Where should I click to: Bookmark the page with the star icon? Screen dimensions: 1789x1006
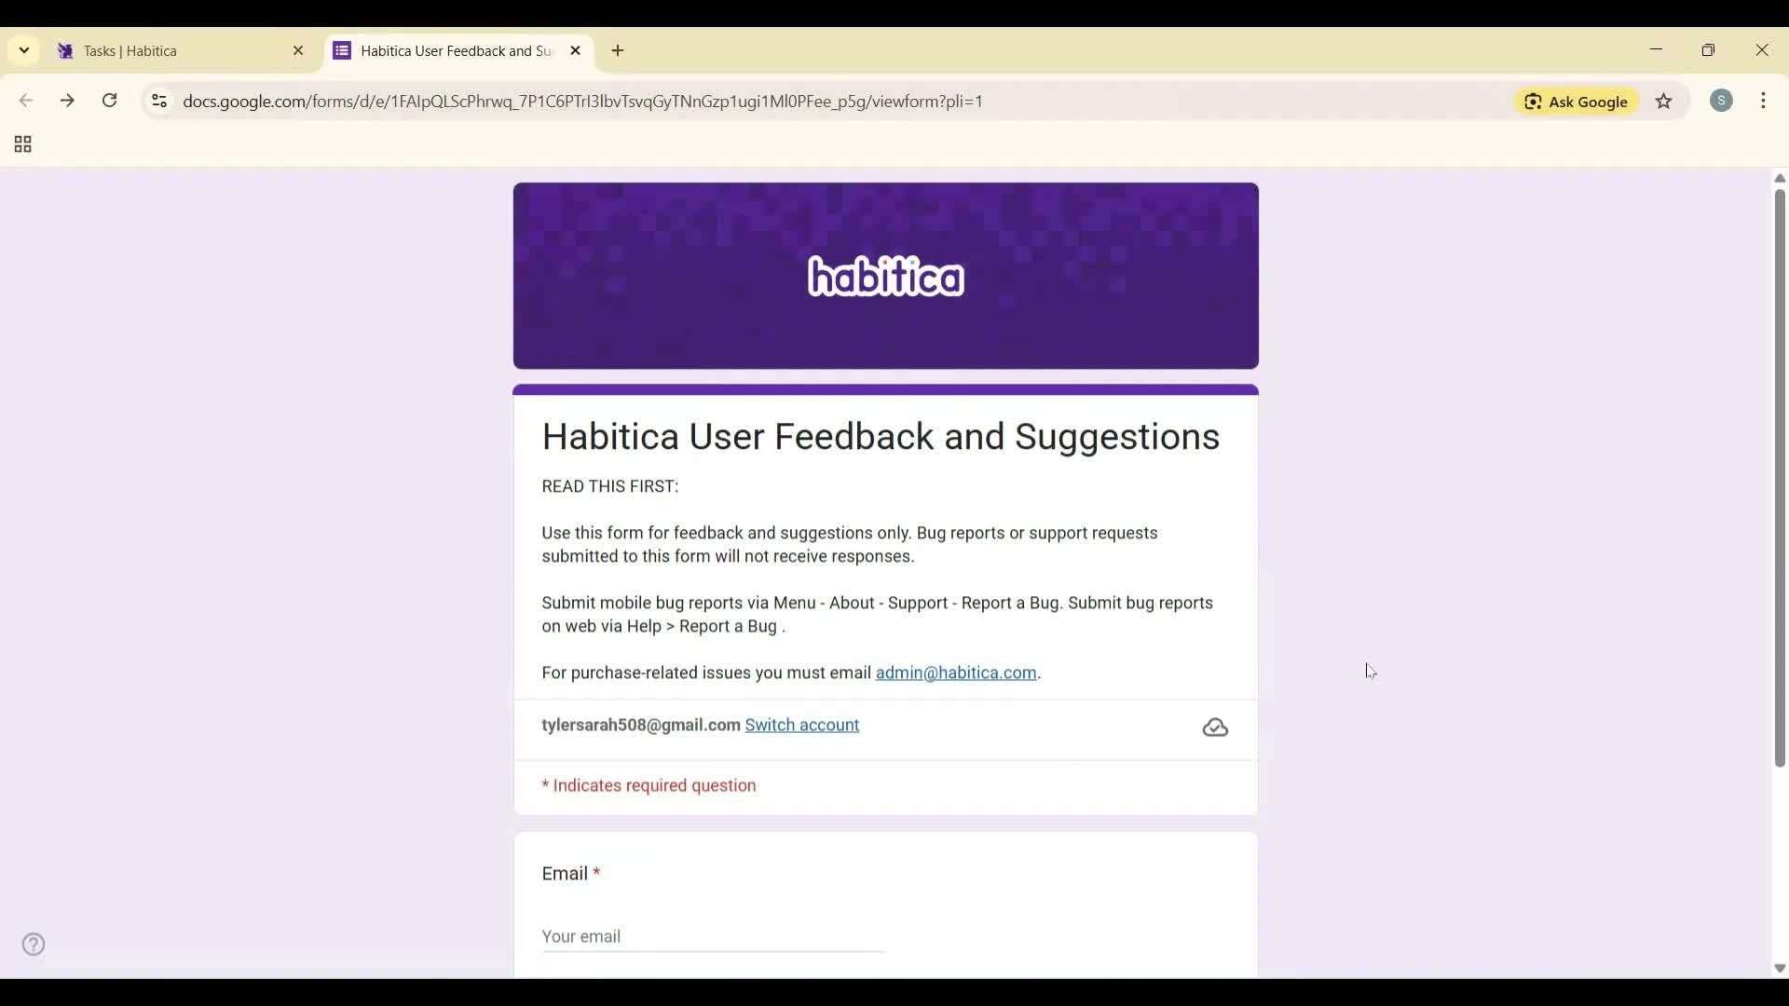tap(1665, 102)
